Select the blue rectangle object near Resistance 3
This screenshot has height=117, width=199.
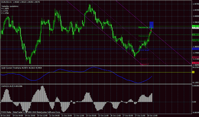[152, 25]
